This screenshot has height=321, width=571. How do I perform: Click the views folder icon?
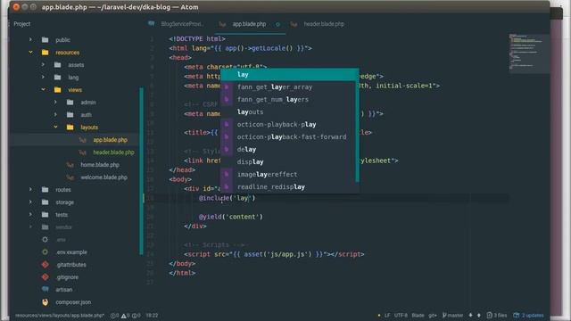(x=57, y=89)
